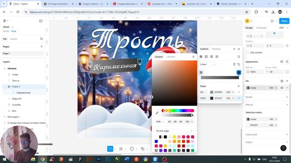The image size is (291, 163).
Task: Add a new page with plus icon
Action: click(41, 47)
